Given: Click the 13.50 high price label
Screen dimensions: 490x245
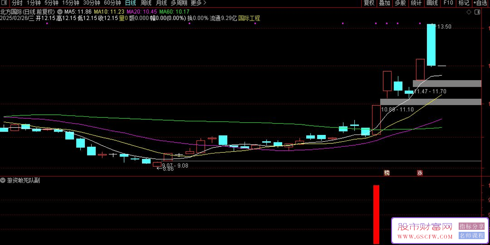Looking at the screenshot, I should [x=444, y=27].
